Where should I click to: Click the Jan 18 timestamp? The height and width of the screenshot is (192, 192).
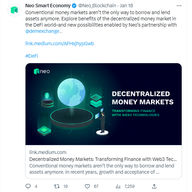click(127, 6)
